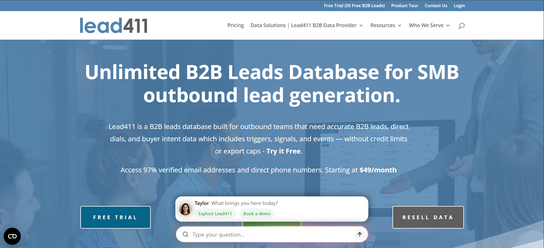Image resolution: width=544 pixels, height=248 pixels.
Task: Choose the Explore Lead411 chat suggestion
Action: point(215,213)
